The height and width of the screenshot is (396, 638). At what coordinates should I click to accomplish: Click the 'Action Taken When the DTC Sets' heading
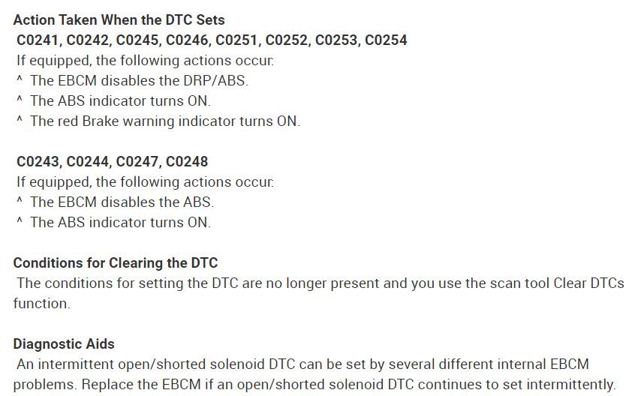tap(119, 20)
